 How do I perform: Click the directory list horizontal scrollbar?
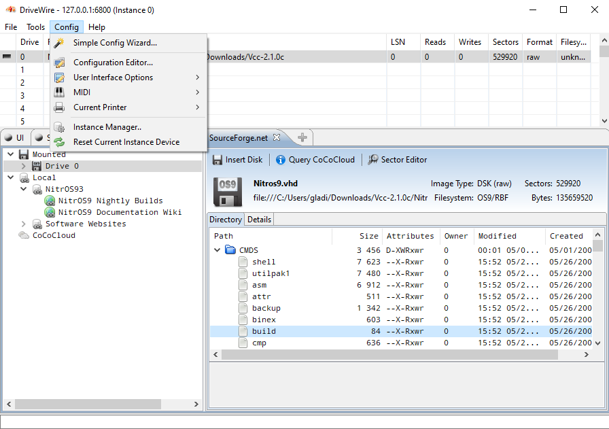click(401, 354)
